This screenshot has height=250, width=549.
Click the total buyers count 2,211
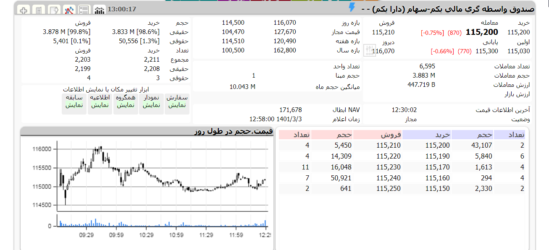tap(152, 60)
